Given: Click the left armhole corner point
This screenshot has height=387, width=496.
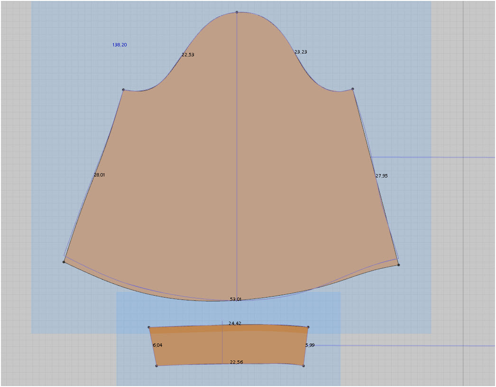Looking at the screenshot, I should tap(123, 90).
